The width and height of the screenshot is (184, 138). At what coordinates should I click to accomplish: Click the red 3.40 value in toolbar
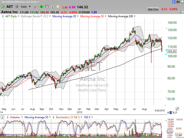click(65, 7)
